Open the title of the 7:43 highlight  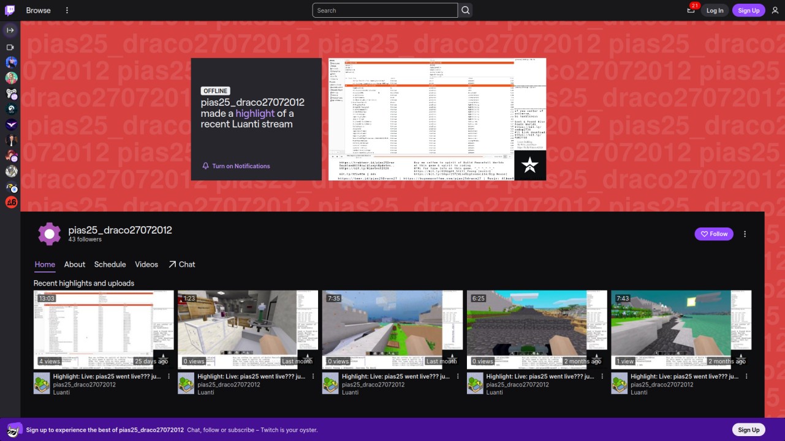pos(685,376)
